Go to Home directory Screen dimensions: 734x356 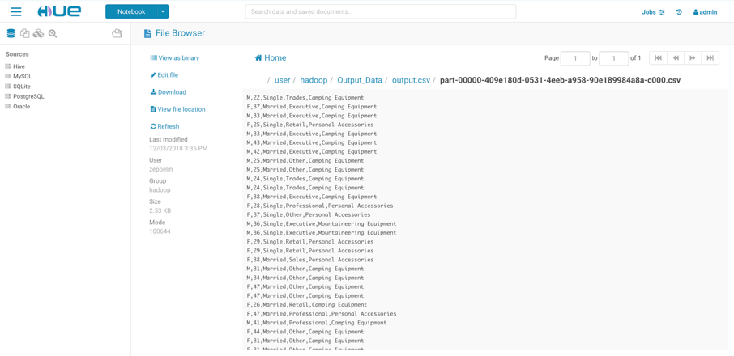[x=271, y=58]
